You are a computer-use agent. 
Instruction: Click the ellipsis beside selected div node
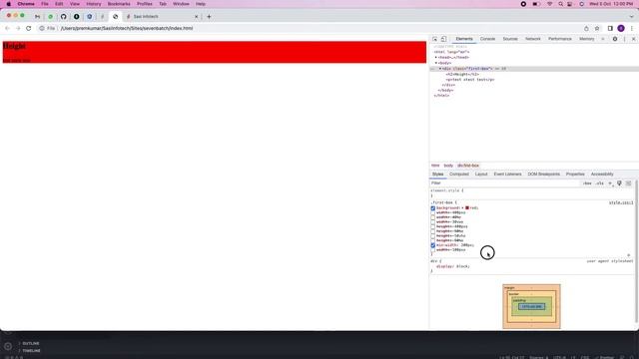coord(432,69)
